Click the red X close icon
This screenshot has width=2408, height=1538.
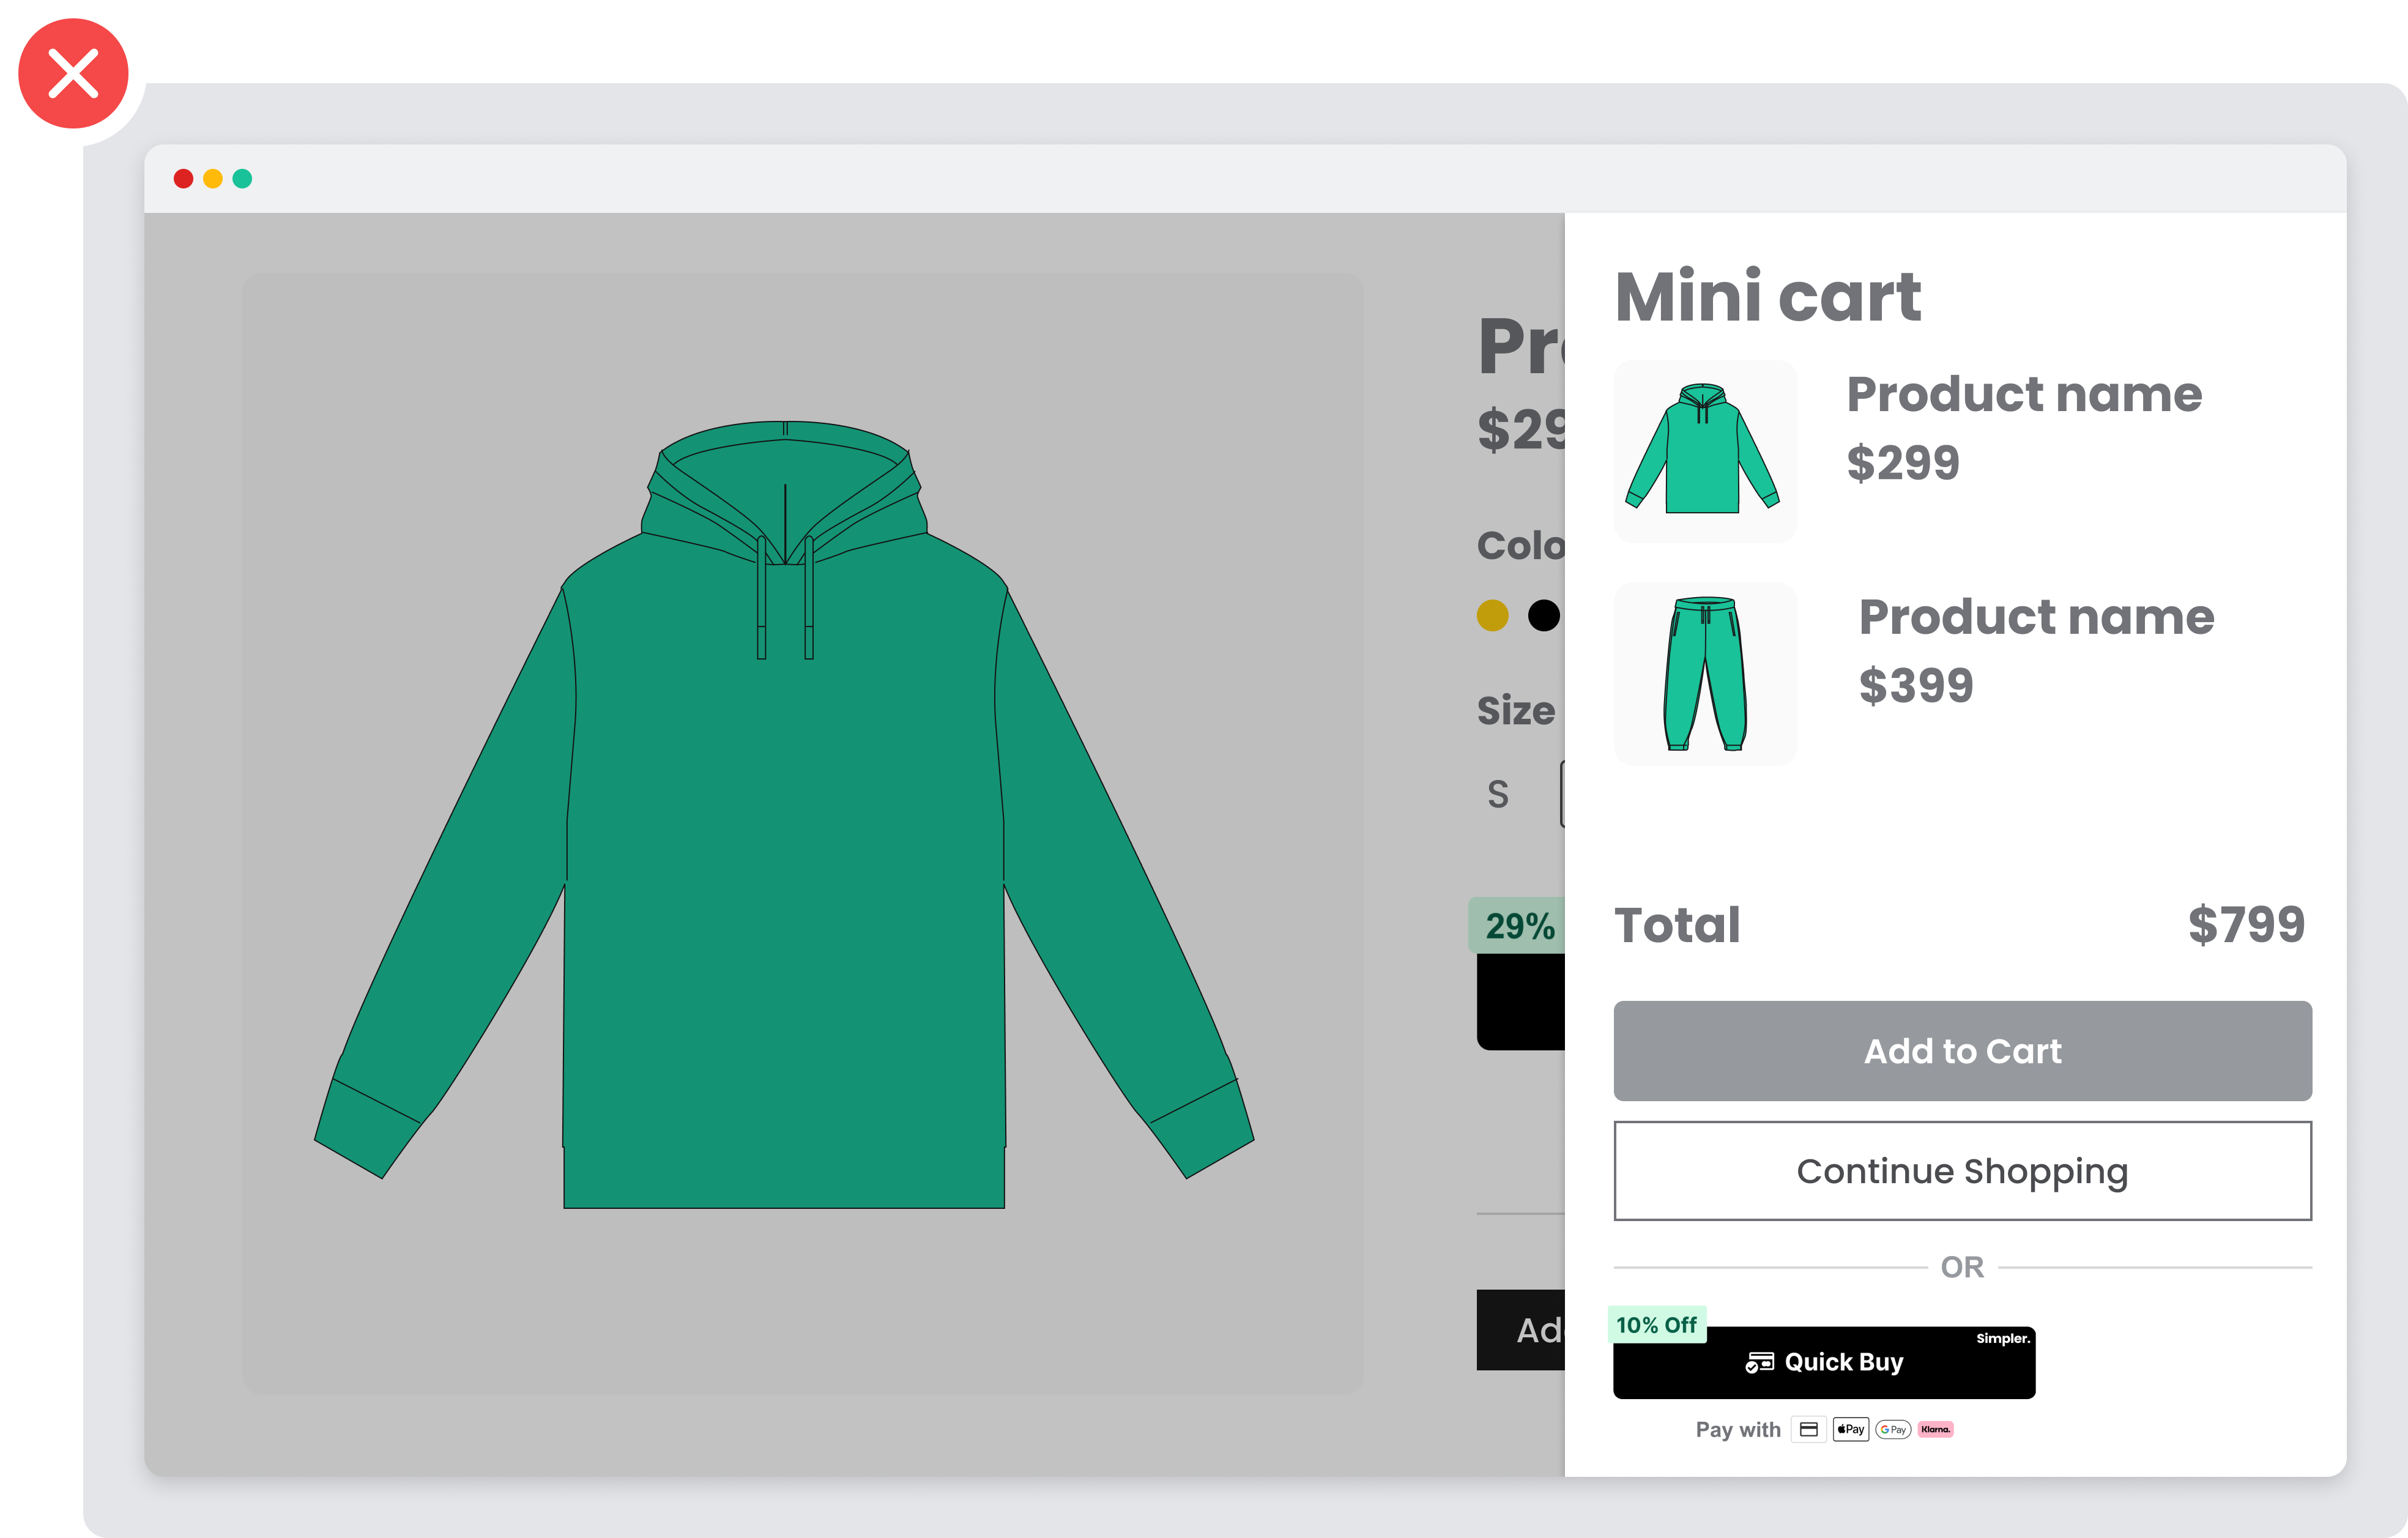pyautogui.click(x=73, y=74)
